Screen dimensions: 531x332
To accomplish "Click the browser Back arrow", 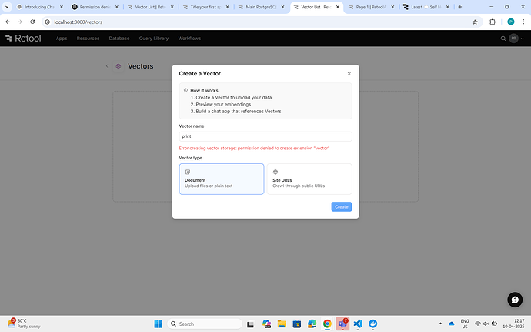I will tap(8, 22).
